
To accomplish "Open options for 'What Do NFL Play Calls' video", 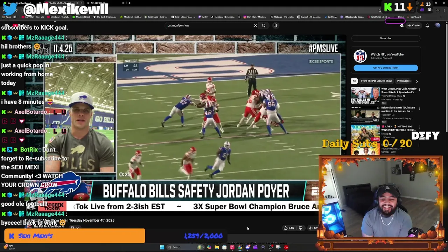I will pos(419,89).
